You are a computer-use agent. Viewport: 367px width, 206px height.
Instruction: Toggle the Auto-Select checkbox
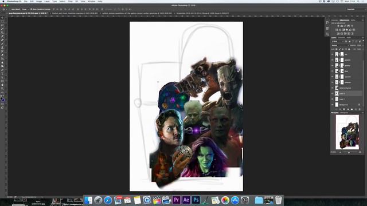(x=10, y=9)
